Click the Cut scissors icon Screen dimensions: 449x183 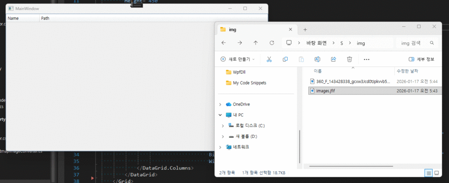coord(269,59)
